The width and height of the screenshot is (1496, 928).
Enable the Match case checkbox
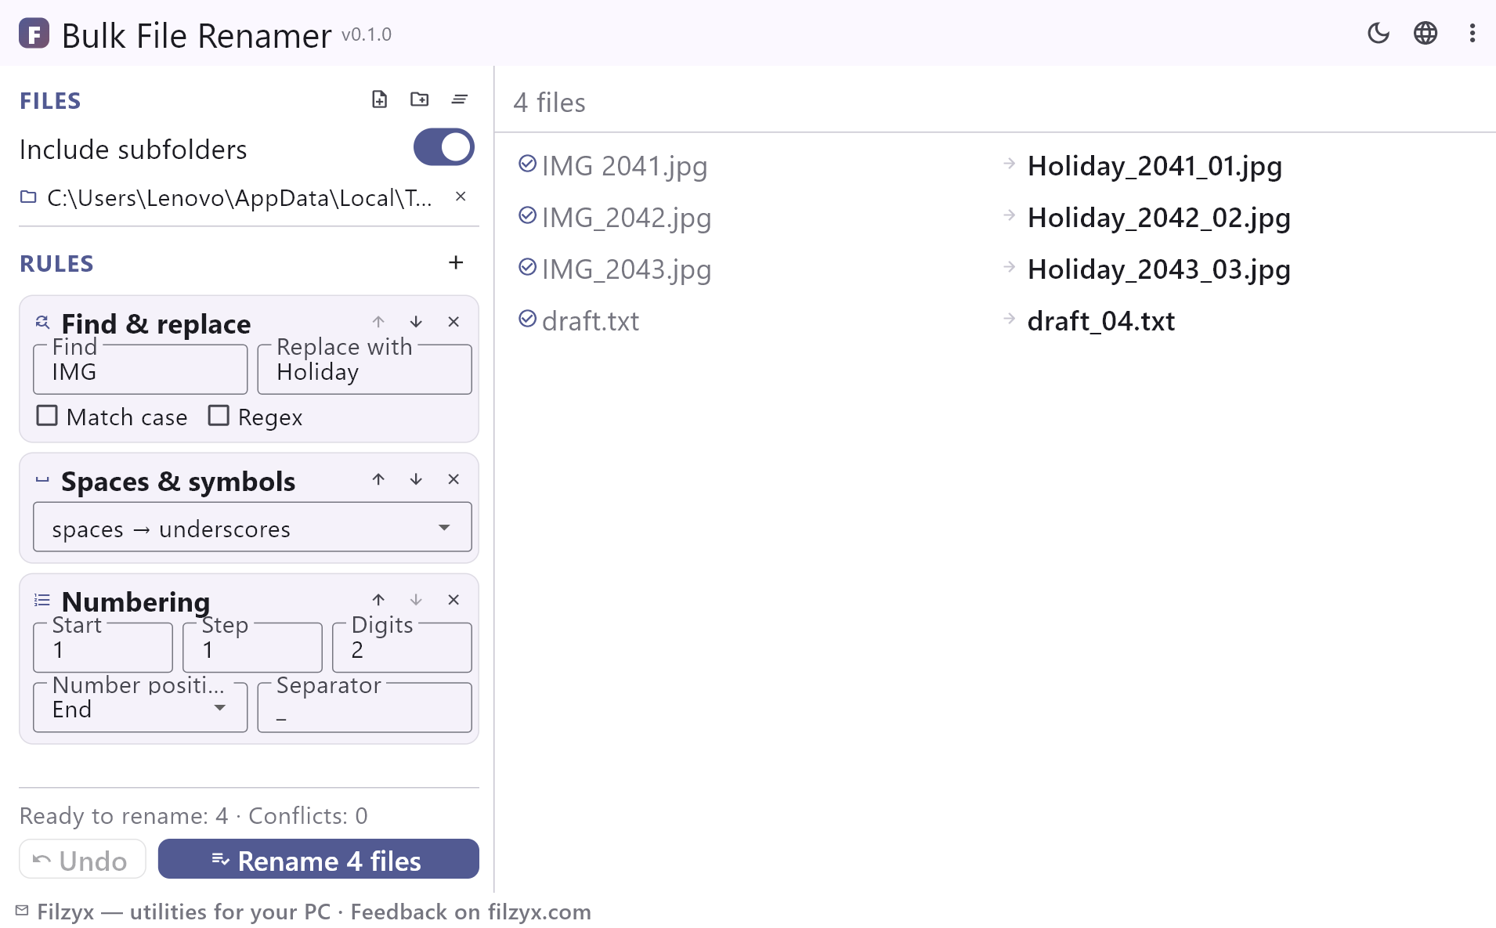click(47, 416)
